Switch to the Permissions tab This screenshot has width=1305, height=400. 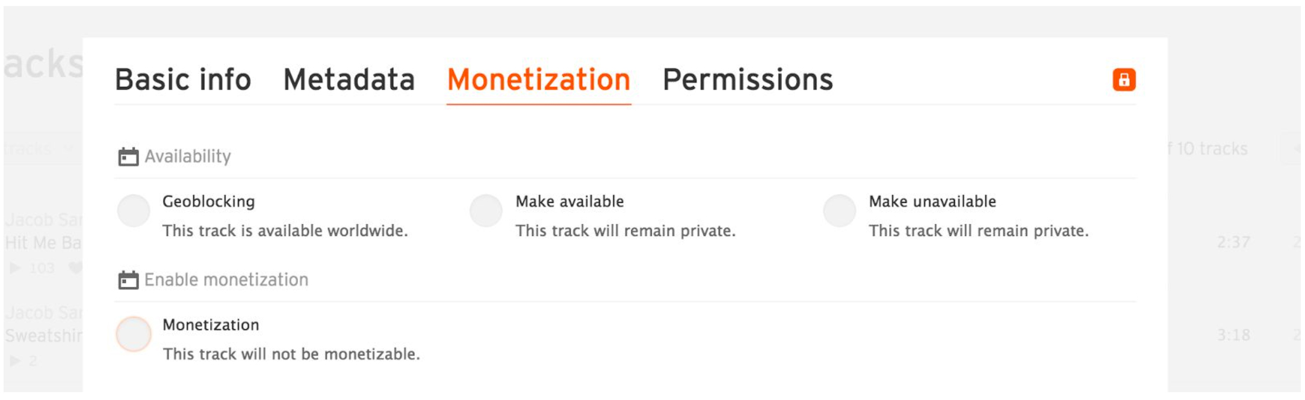748,79
